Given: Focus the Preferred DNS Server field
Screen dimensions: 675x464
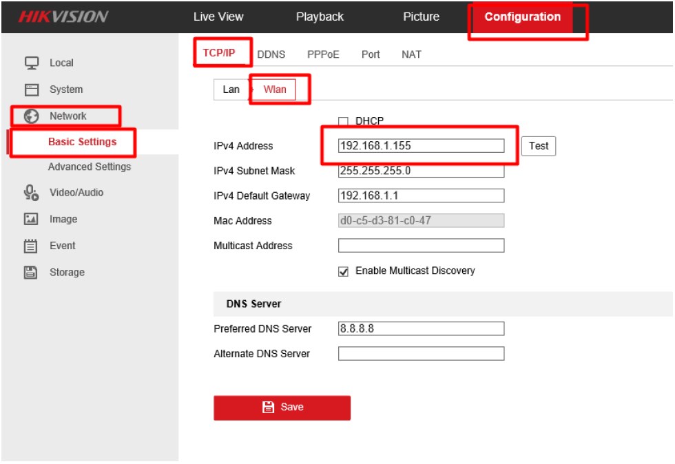Looking at the screenshot, I should (x=421, y=329).
